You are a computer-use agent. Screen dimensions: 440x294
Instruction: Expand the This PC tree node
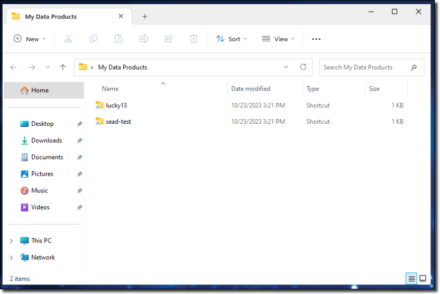tap(12, 241)
